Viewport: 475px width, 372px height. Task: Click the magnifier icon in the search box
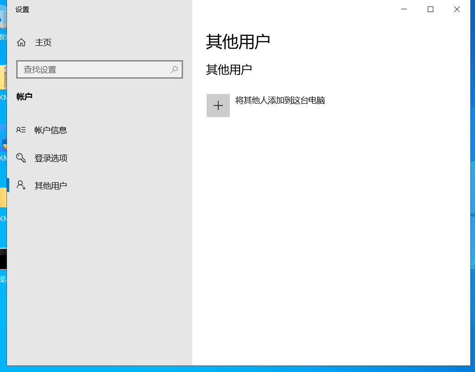click(x=175, y=69)
